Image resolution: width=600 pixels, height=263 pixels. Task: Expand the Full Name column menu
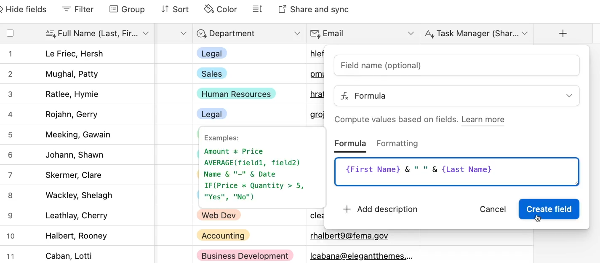click(x=146, y=33)
